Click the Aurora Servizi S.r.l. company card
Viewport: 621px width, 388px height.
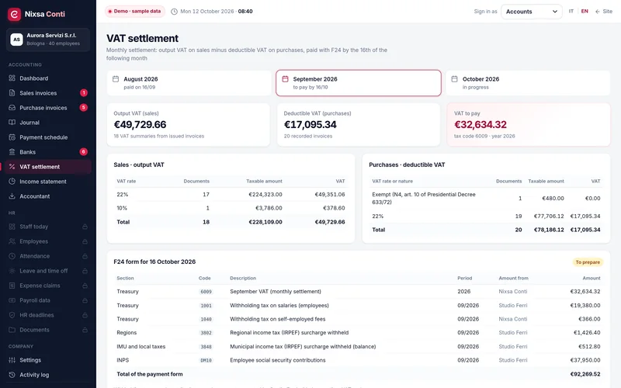48,40
